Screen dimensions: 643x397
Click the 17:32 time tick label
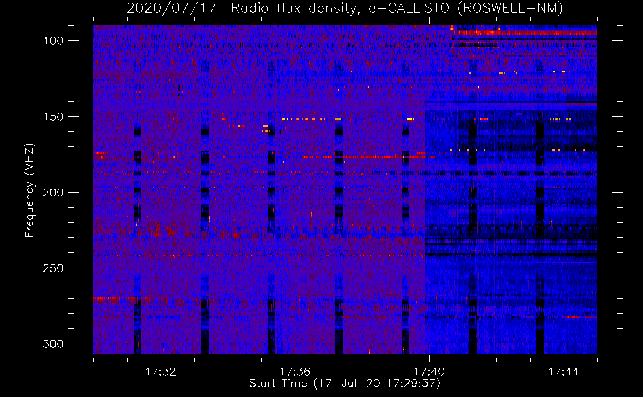click(161, 372)
